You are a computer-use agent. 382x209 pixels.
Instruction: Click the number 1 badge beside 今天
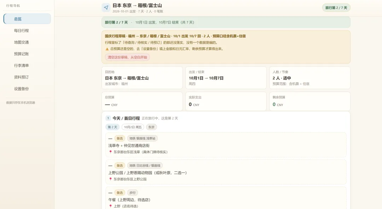click(x=108, y=118)
